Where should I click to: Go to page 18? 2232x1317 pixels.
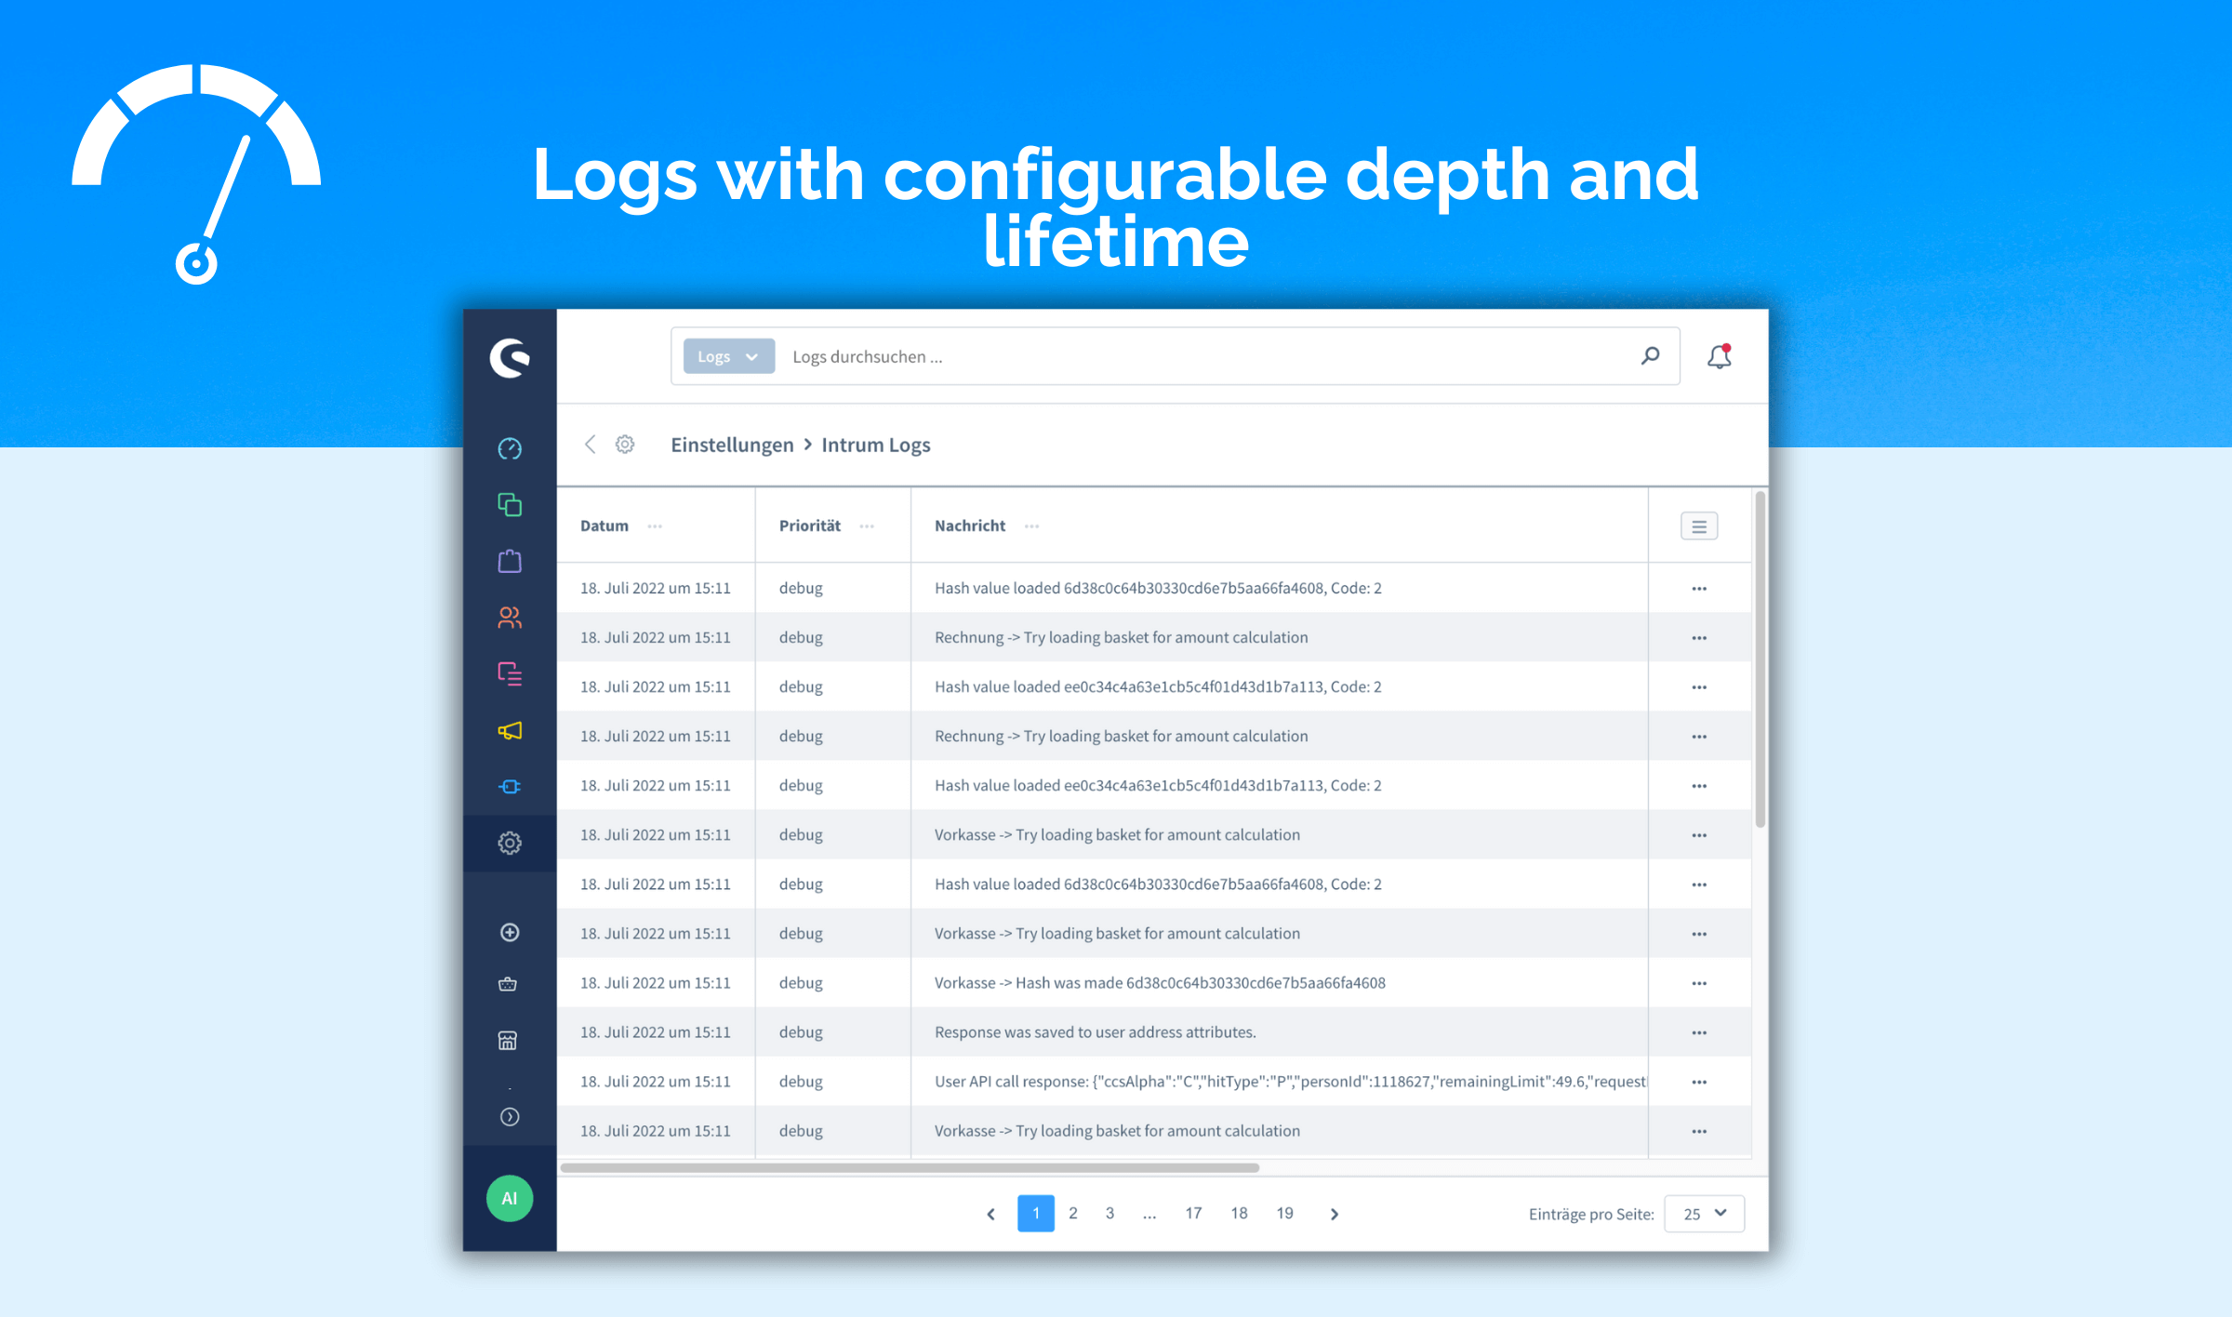coord(1240,1213)
